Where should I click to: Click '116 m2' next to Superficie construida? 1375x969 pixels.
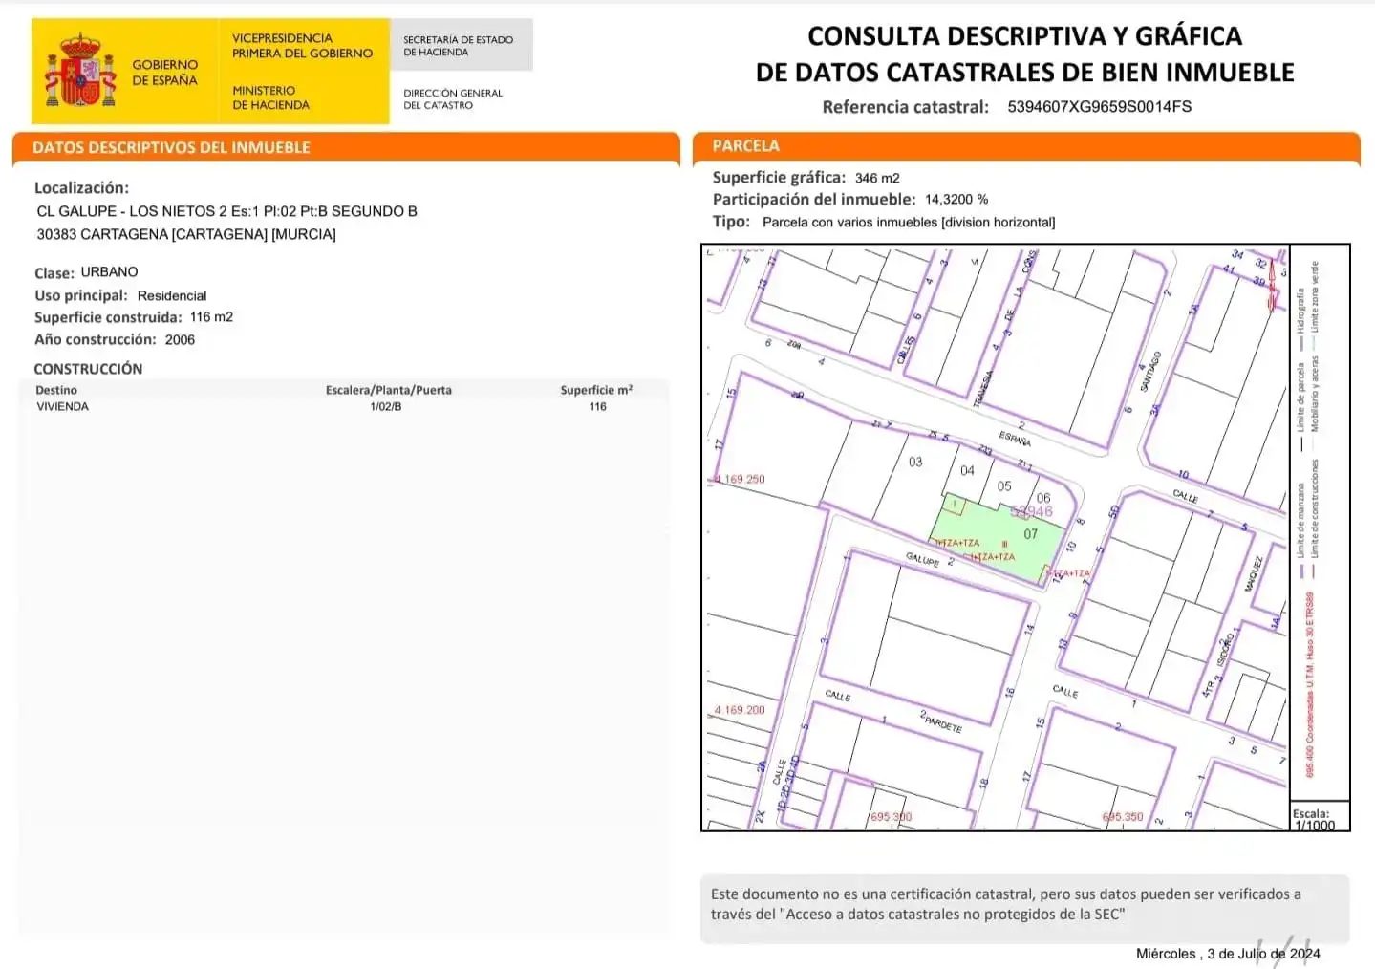(211, 317)
